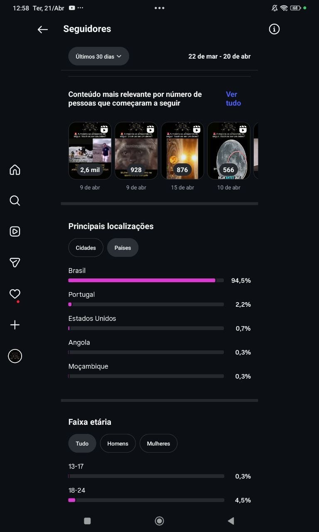Open the reel thumbnail with 2,6 mil

pyautogui.click(x=90, y=150)
